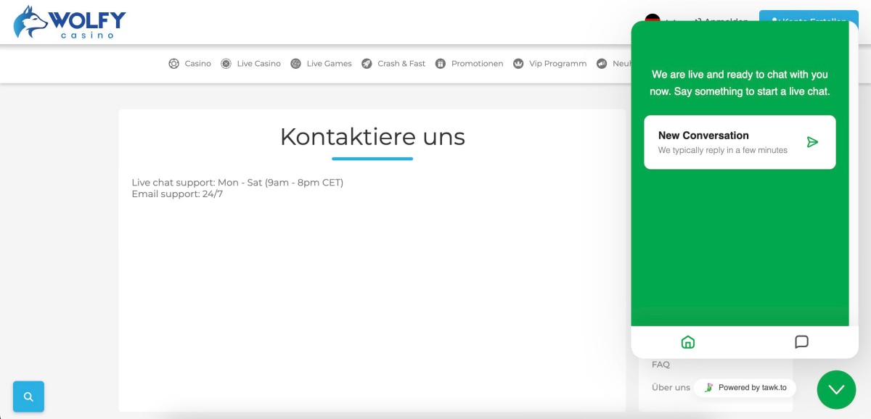Open the blue search button

(x=28, y=397)
